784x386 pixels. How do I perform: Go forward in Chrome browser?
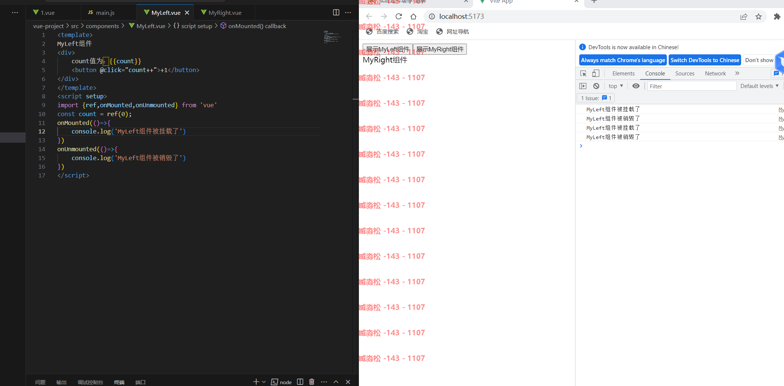pyautogui.click(x=384, y=16)
